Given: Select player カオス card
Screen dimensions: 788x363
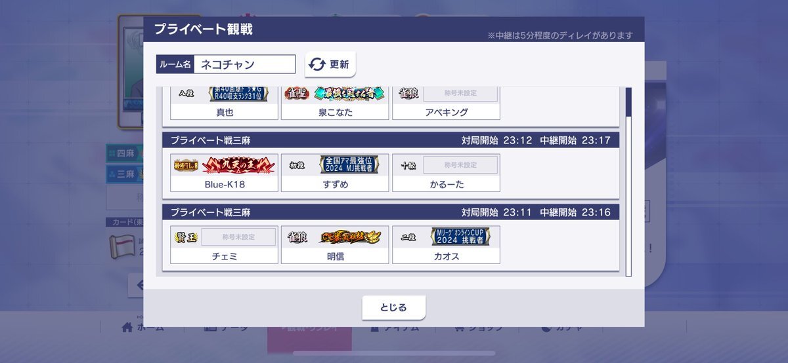Looking at the screenshot, I should tap(447, 245).
